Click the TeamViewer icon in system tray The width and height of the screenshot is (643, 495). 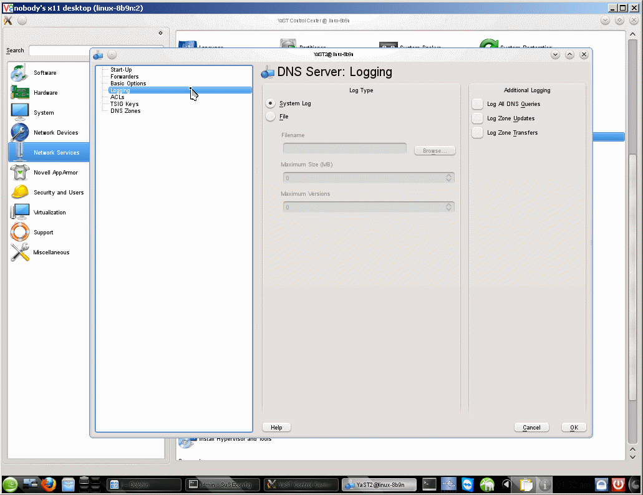pyautogui.click(x=468, y=485)
